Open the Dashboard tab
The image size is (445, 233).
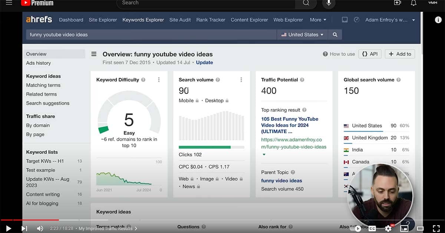click(71, 20)
